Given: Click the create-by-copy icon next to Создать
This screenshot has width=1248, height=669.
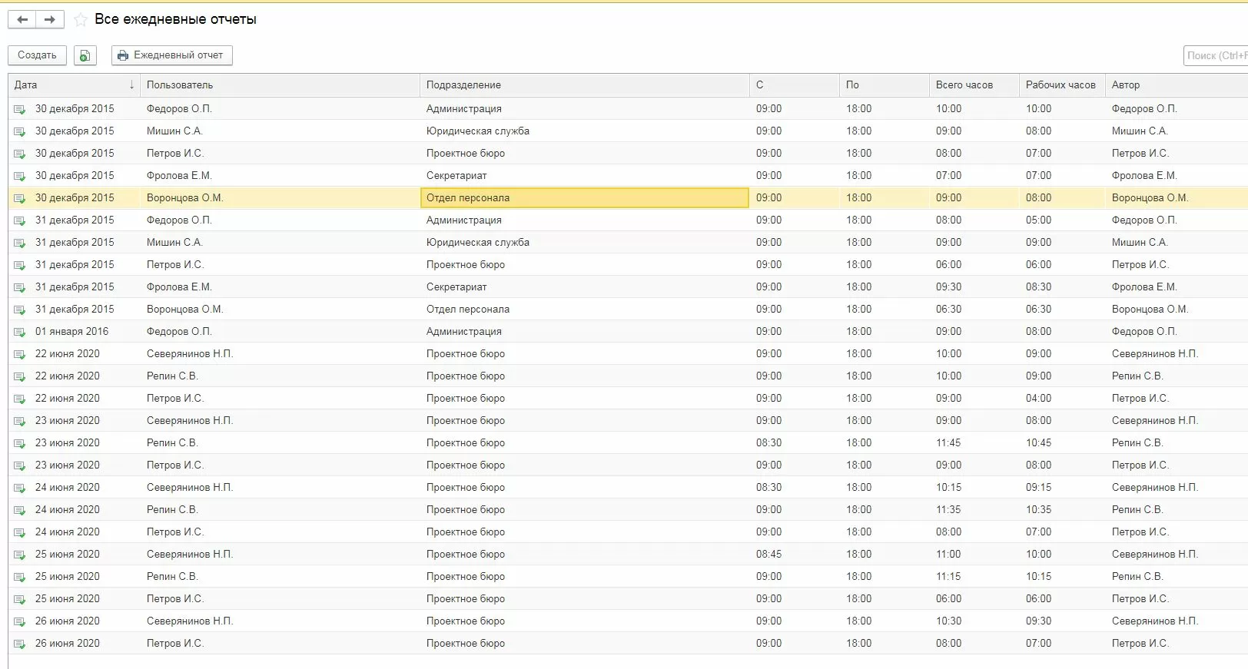Looking at the screenshot, I should 85,55.
